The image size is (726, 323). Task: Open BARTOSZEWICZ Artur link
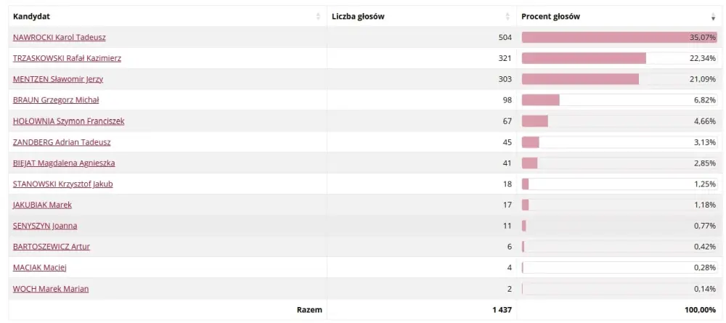52,247
